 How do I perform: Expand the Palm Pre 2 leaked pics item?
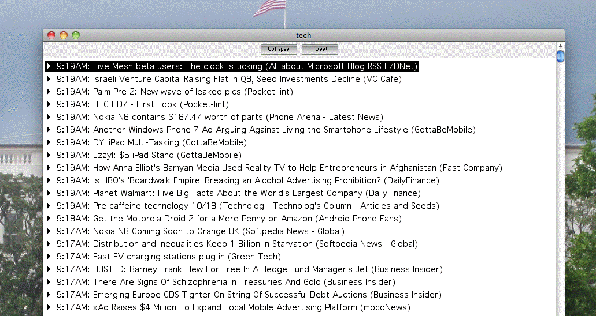[50, 92]
